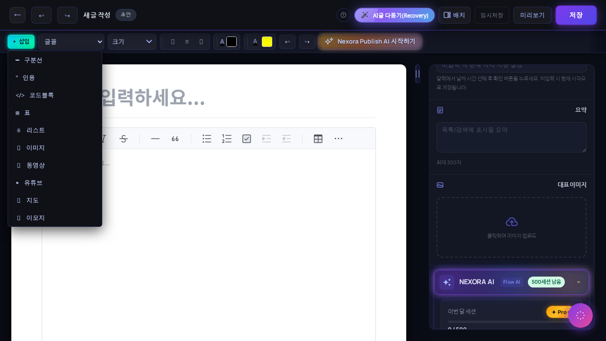606x341 pixels.
Task: Open the floating AI assistant button
Action: click(x=580, y=315)
